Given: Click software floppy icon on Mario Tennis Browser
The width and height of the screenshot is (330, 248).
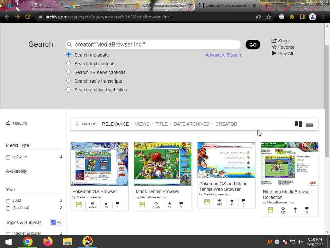Looking at the screenshot, I should pos(142,204).
